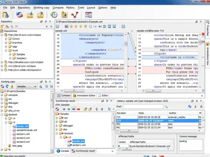
Task: Collapse the trunk folder node
Action: tap(6, 50)
